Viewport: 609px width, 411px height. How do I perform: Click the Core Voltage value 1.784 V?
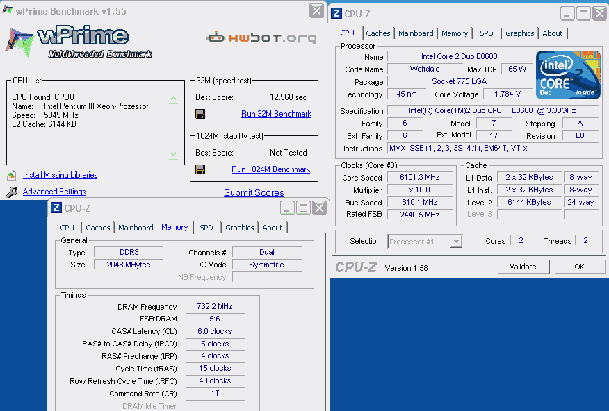(x=507, y=94)
